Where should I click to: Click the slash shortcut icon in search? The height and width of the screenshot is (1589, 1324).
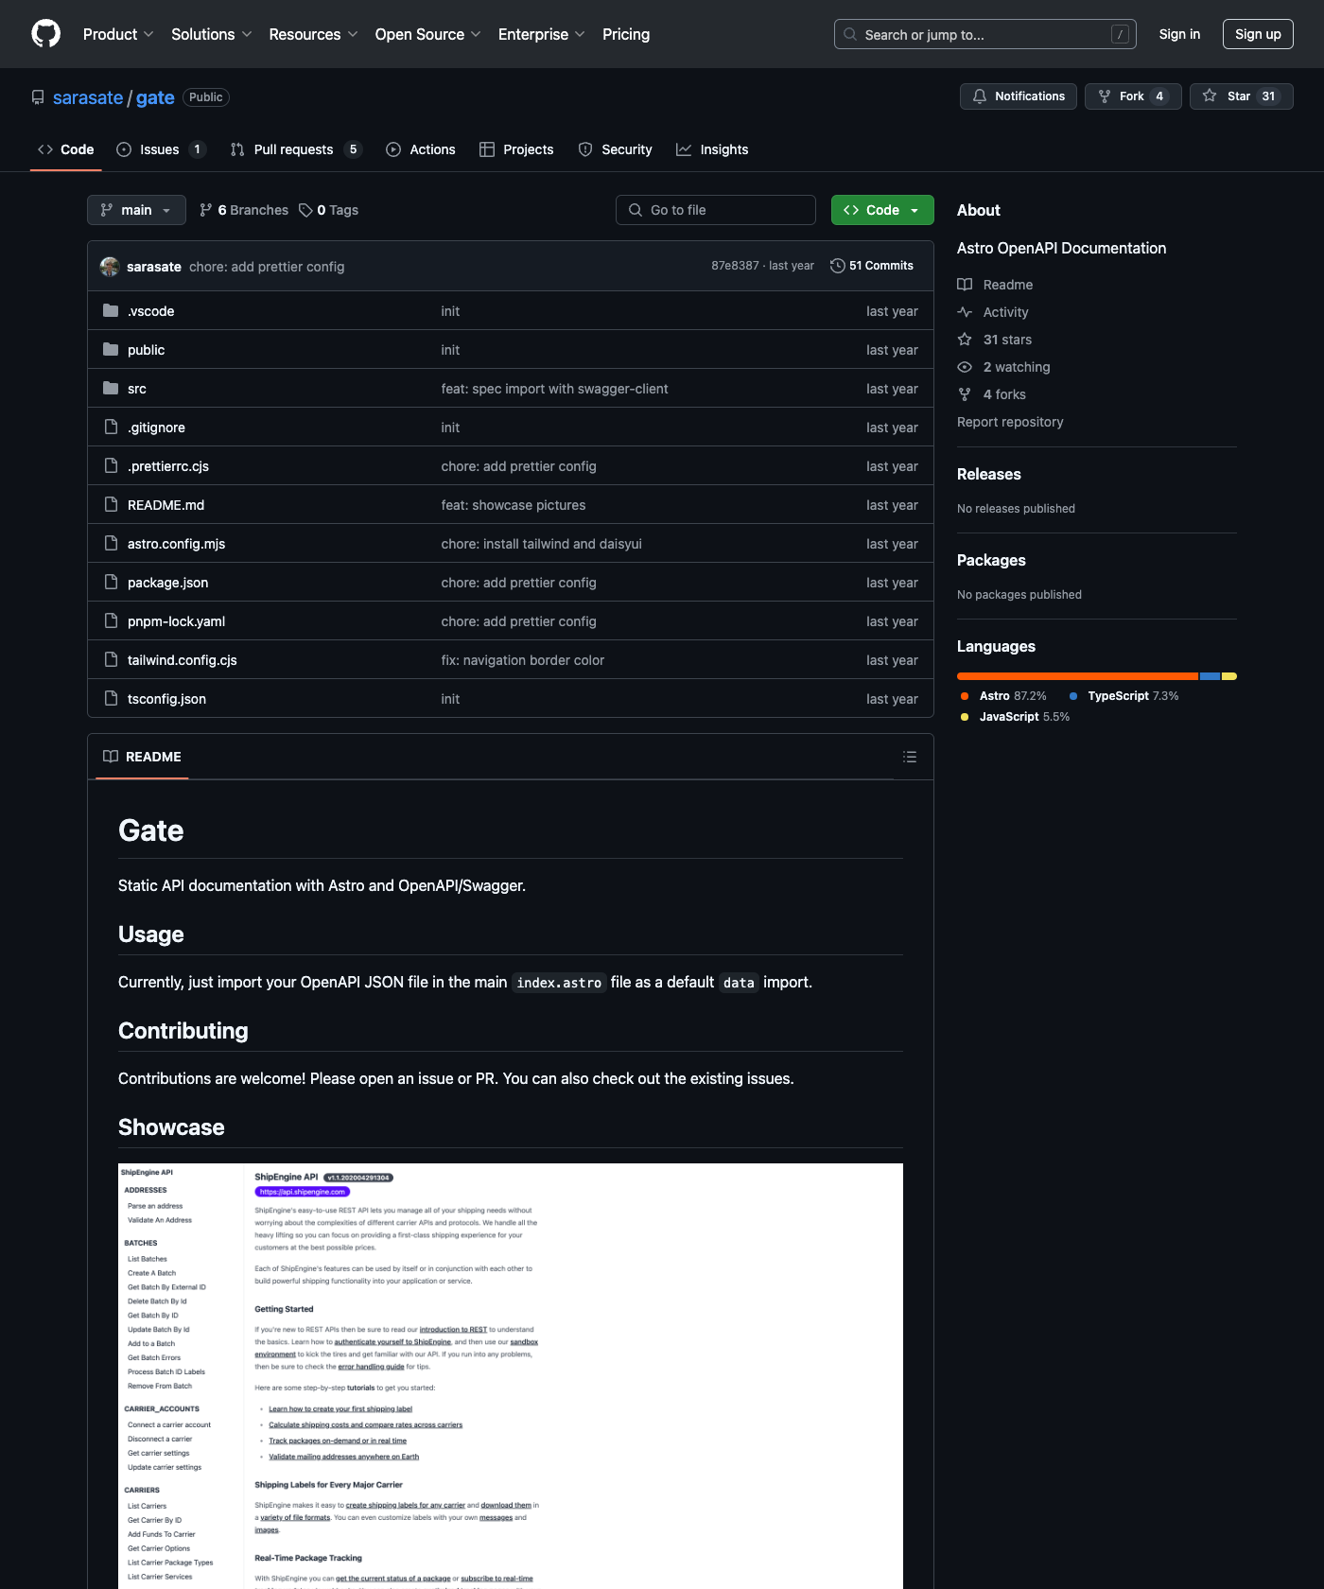tap(1120, 35)
